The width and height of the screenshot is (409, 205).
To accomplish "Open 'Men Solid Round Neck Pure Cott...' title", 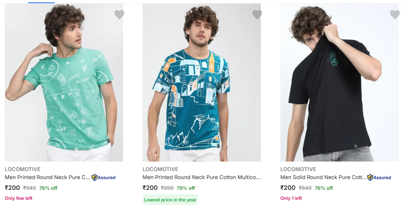I will tap(323, 177).
